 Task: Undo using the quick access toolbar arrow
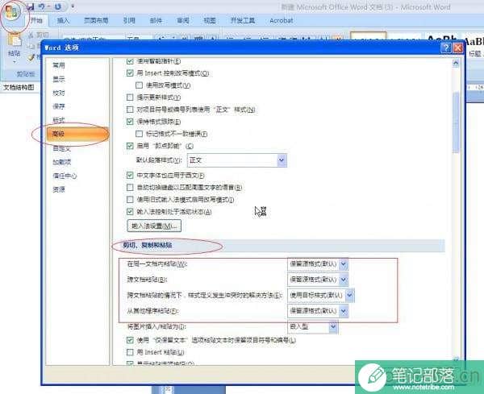click(42, 6)
